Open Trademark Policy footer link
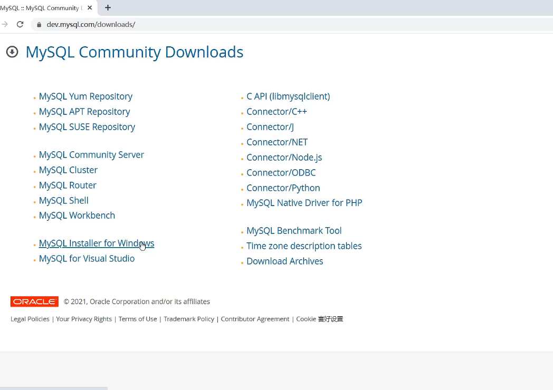Image resolution: width=553 pixels, height=390 pixels. [189, 319]
